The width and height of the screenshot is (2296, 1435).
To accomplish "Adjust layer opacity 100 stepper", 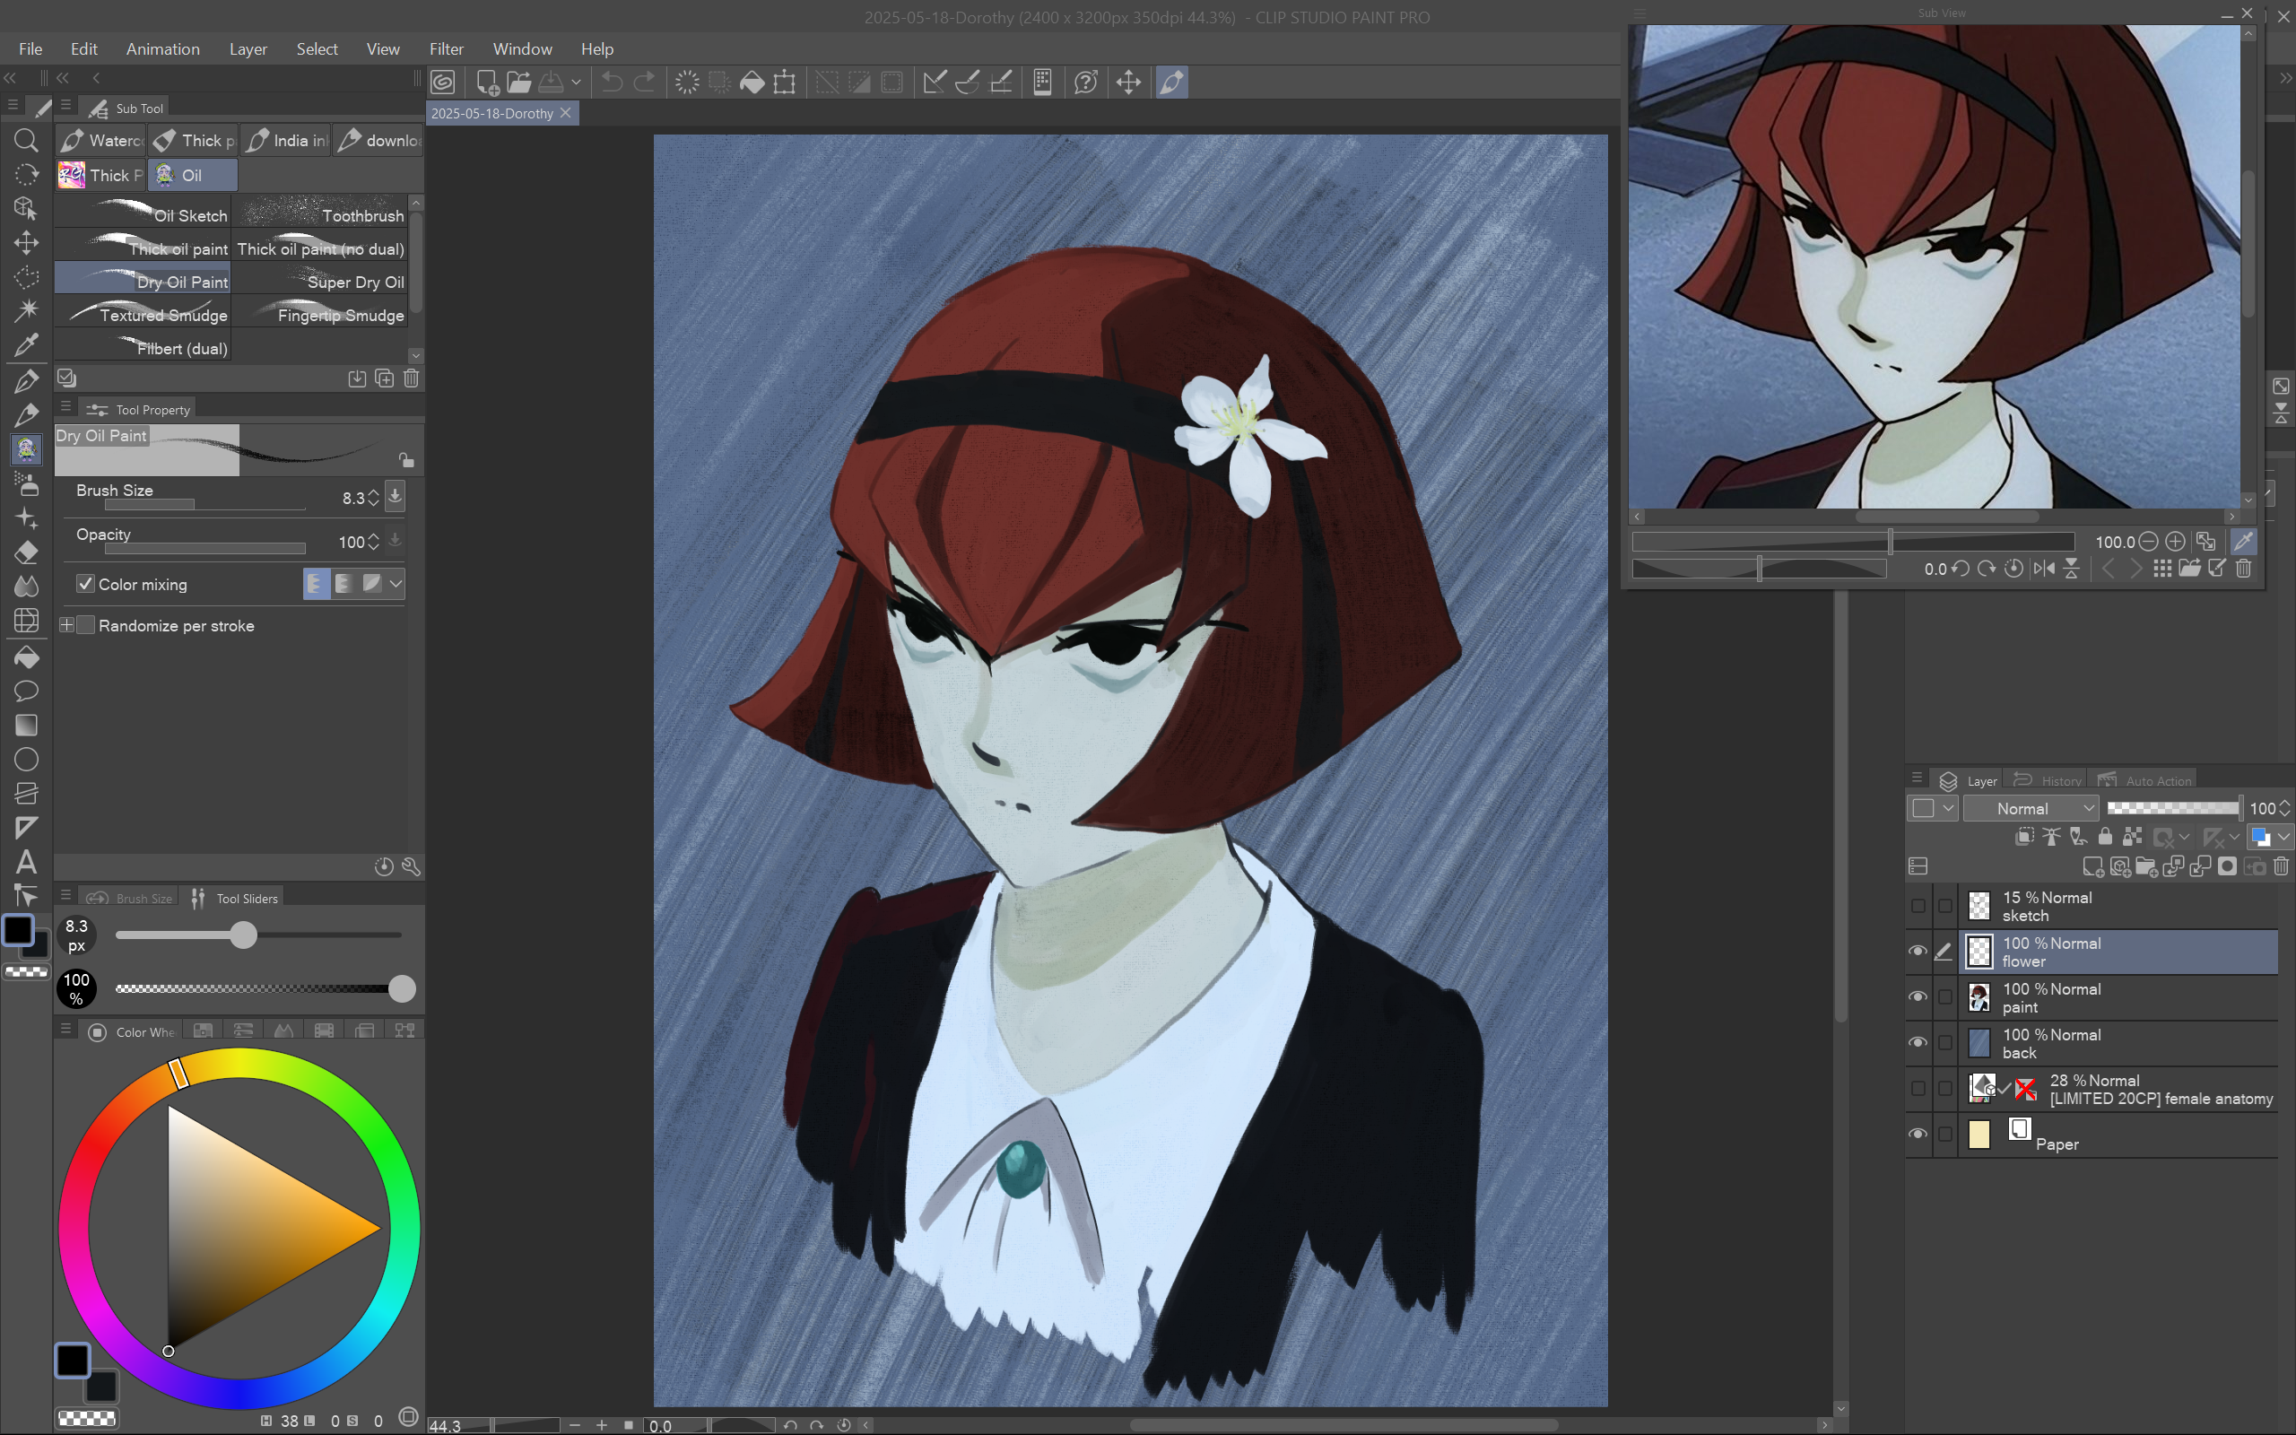I will coord(2283,808).
